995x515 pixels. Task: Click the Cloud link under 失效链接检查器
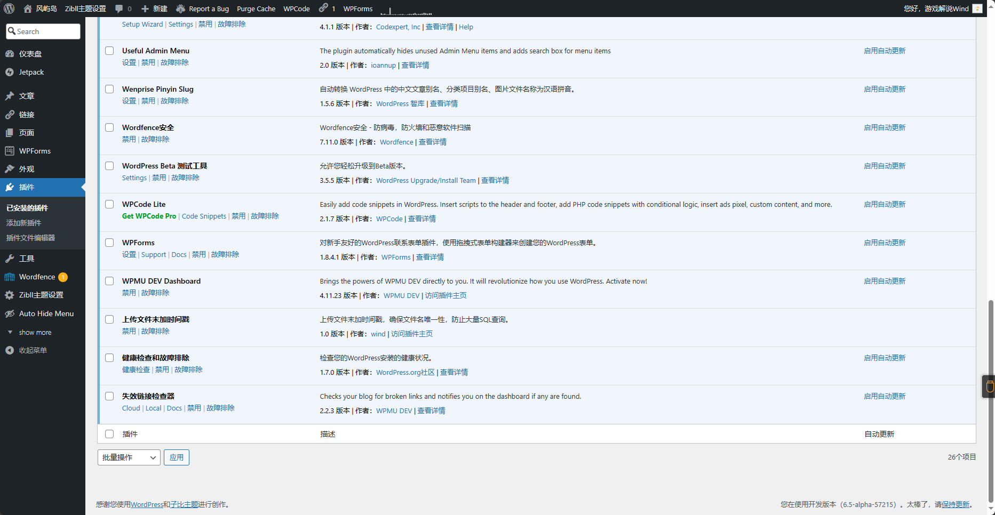131,408
